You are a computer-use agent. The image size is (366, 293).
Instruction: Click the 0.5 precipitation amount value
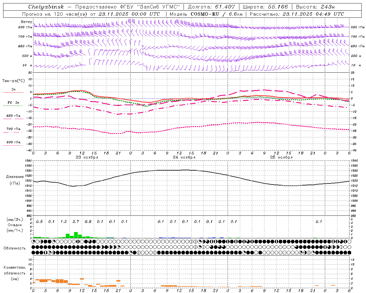pyautogui.click(x=39, y=221)
